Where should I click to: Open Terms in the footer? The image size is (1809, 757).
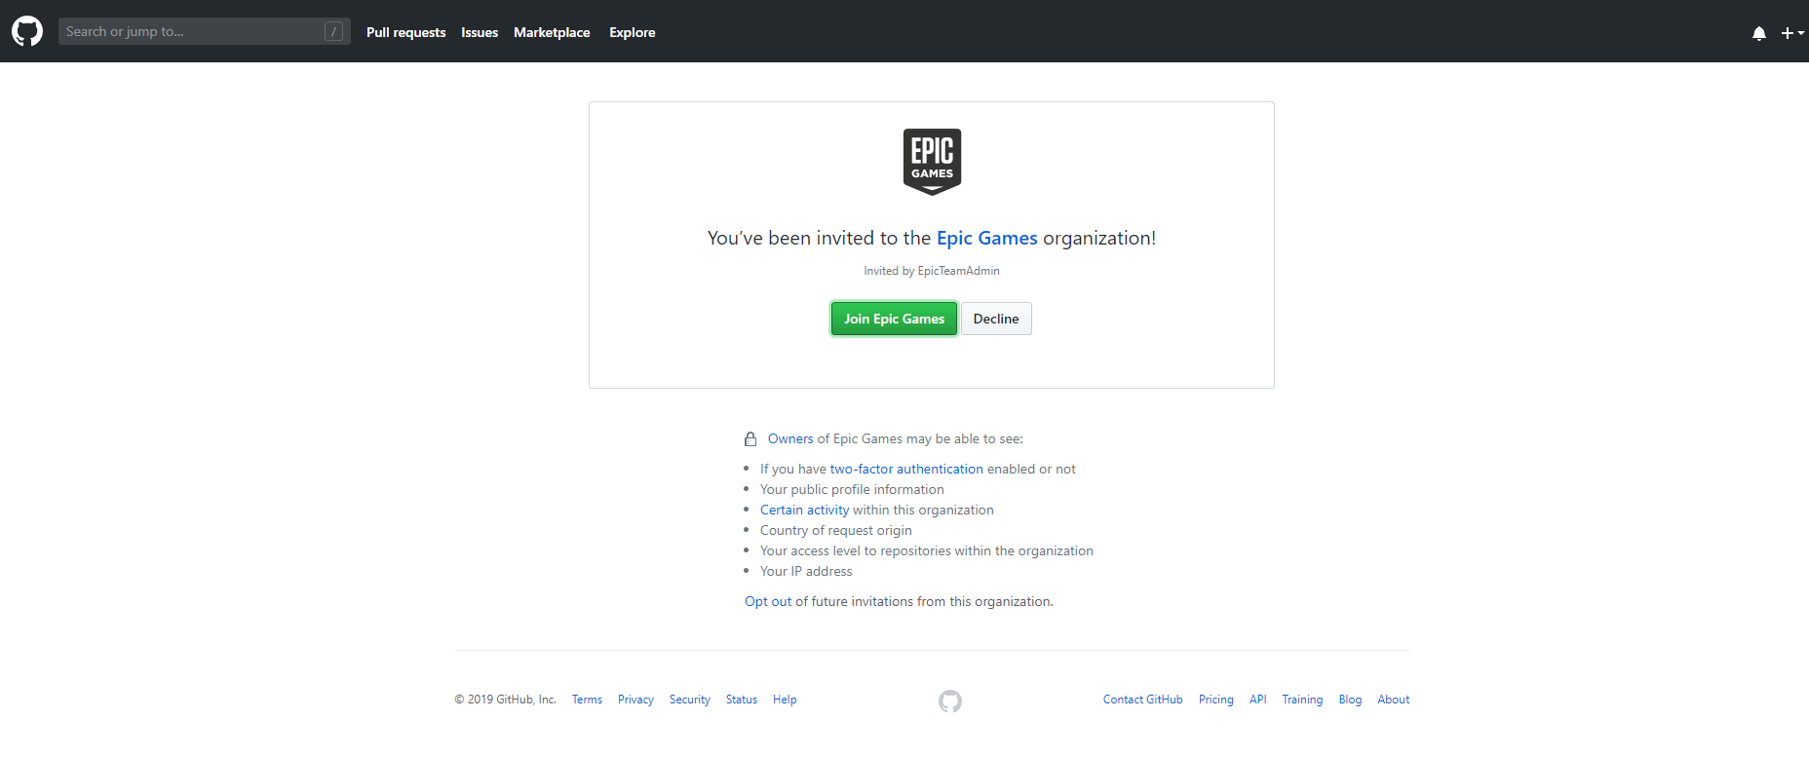click(587, 700)
